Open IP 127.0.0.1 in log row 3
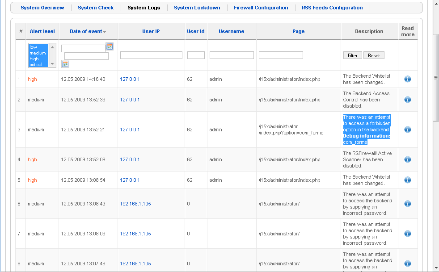Screen dimensions: 439x272 (130, 130)
